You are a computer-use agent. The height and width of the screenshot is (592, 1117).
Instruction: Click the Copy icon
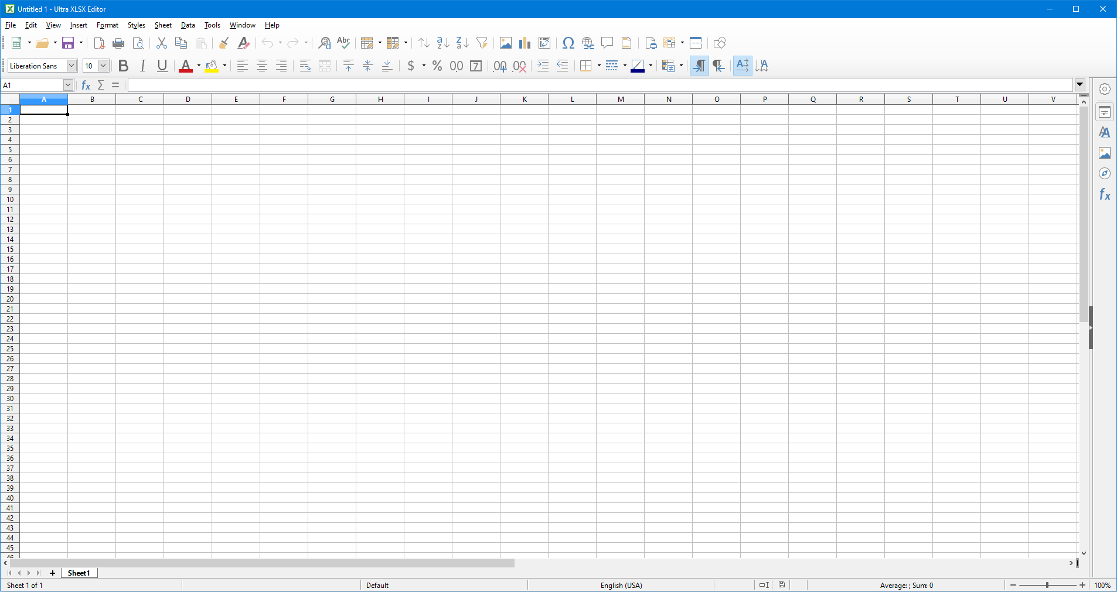click(181, 43)
